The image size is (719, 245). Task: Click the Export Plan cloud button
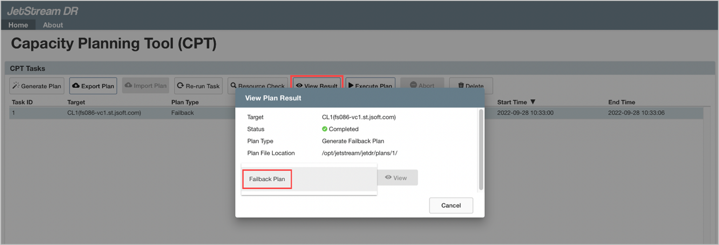[x=93, y=86]
